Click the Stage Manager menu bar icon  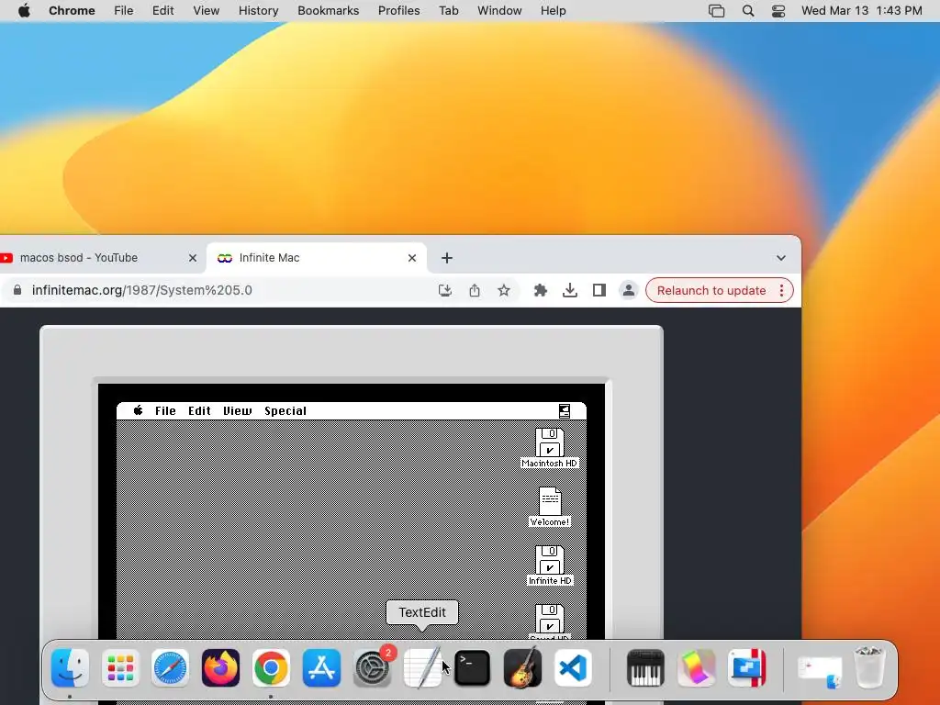716,11
